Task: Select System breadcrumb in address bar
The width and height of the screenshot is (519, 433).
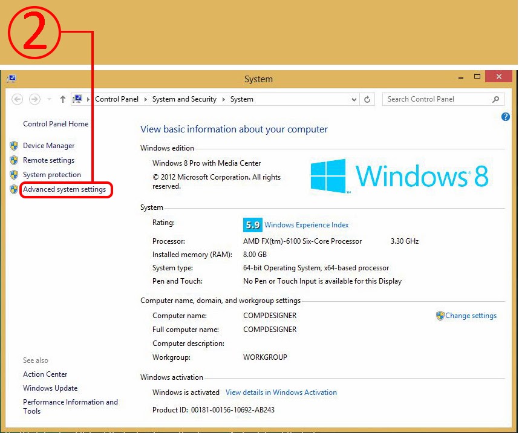Action: 241,99
